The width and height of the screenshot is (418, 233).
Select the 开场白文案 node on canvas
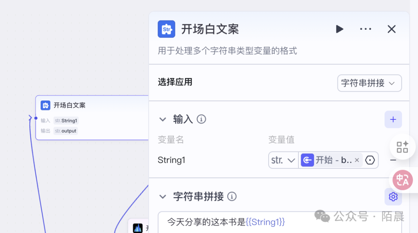tap(93, 105)
